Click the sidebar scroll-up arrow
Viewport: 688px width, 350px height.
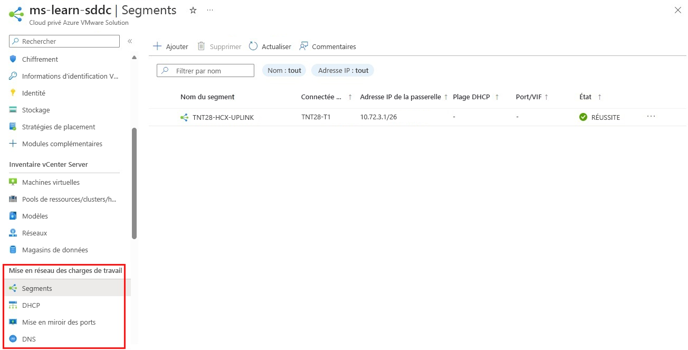coord(134,57)
